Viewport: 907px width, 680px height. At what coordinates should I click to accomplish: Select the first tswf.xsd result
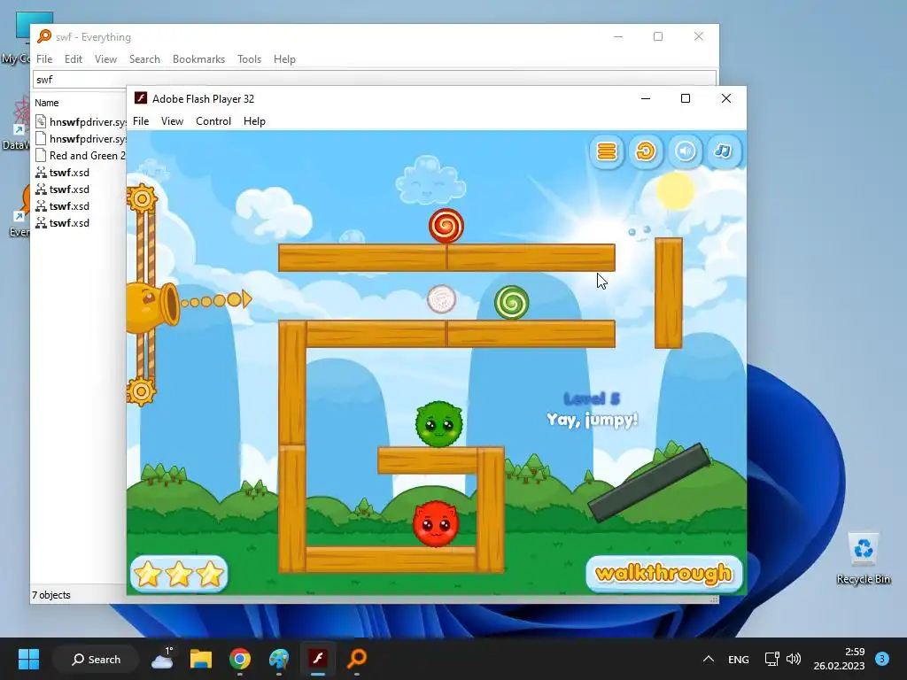63,173
